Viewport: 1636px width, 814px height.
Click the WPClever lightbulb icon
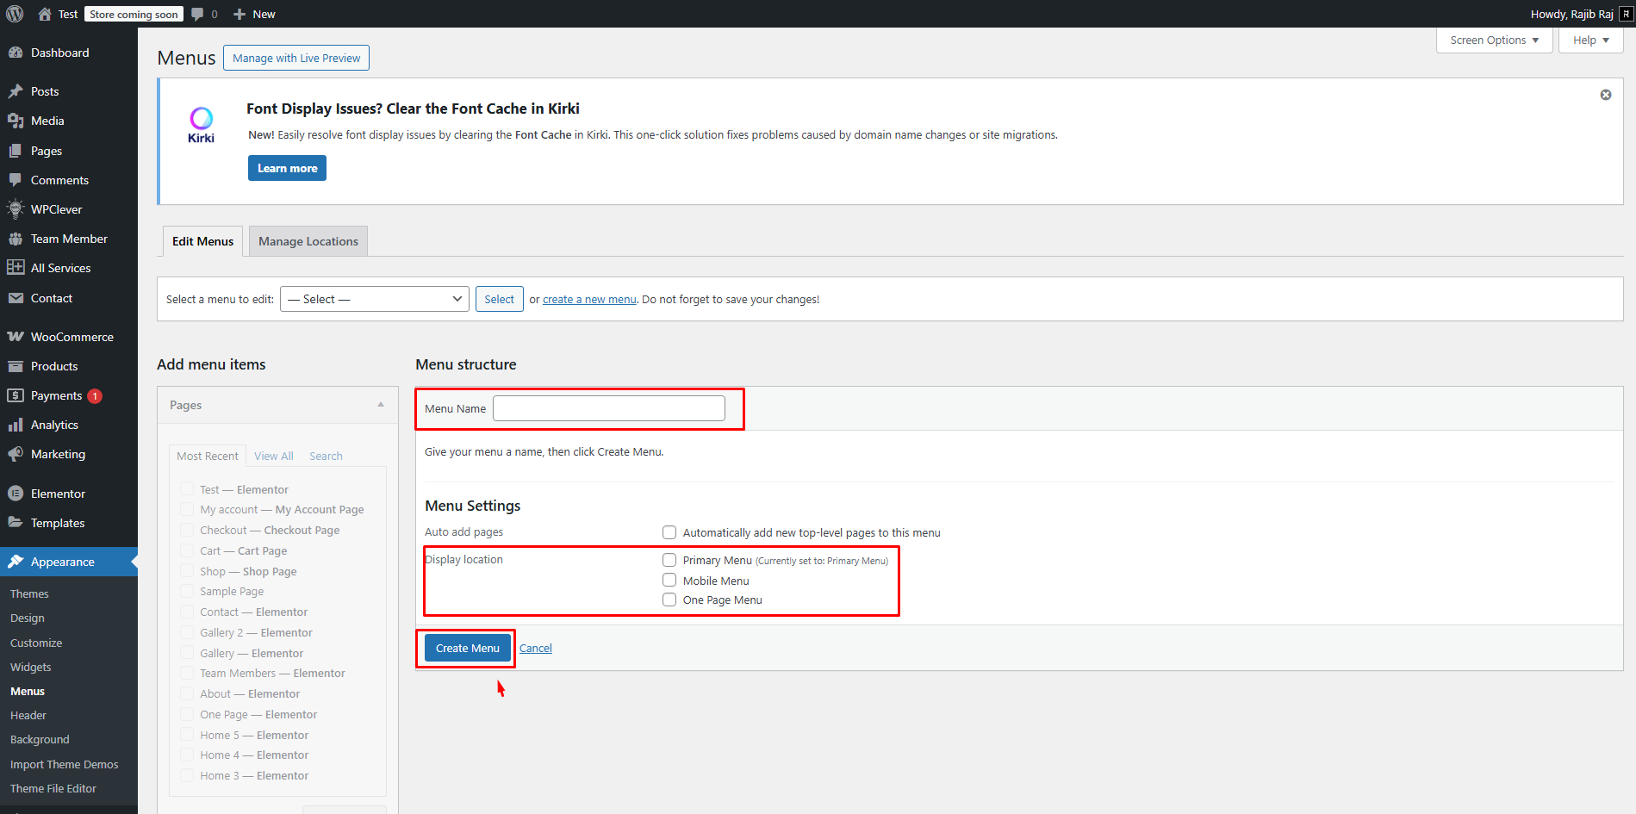(16, 209)
